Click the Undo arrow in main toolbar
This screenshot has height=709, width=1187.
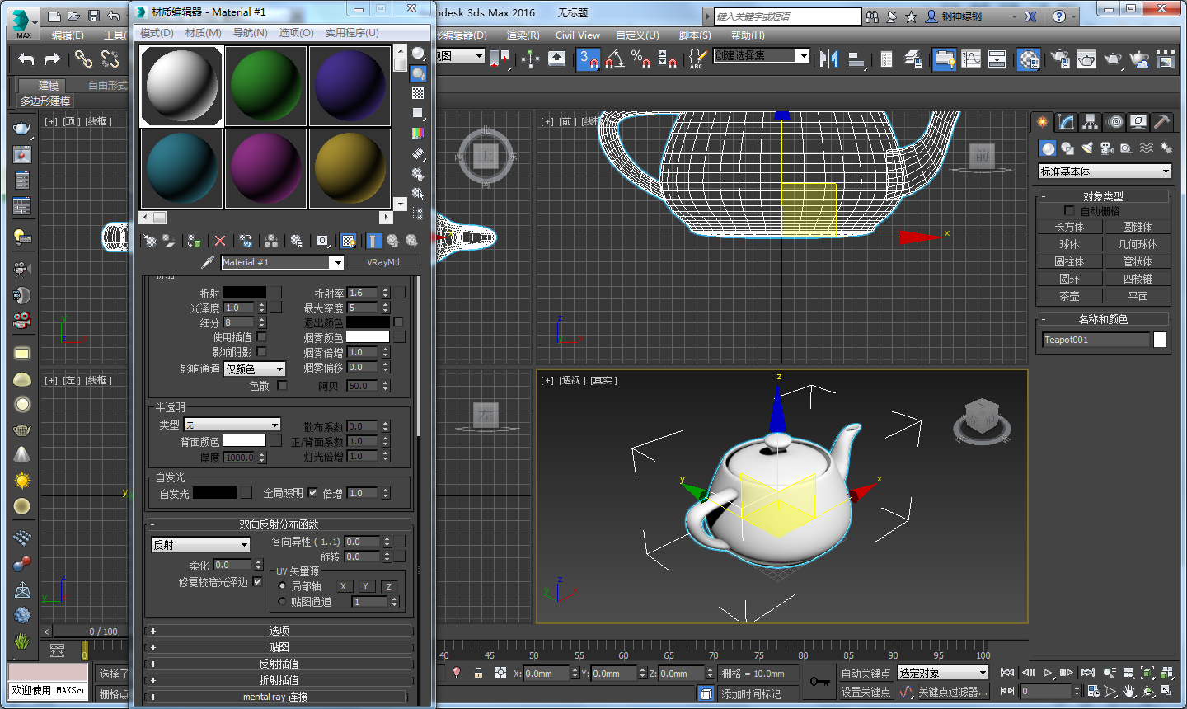point(26,59)
